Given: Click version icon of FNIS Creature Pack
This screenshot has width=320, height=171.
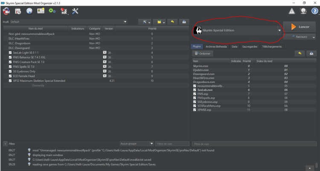Looking at the screenshot, I should (105, 62).
